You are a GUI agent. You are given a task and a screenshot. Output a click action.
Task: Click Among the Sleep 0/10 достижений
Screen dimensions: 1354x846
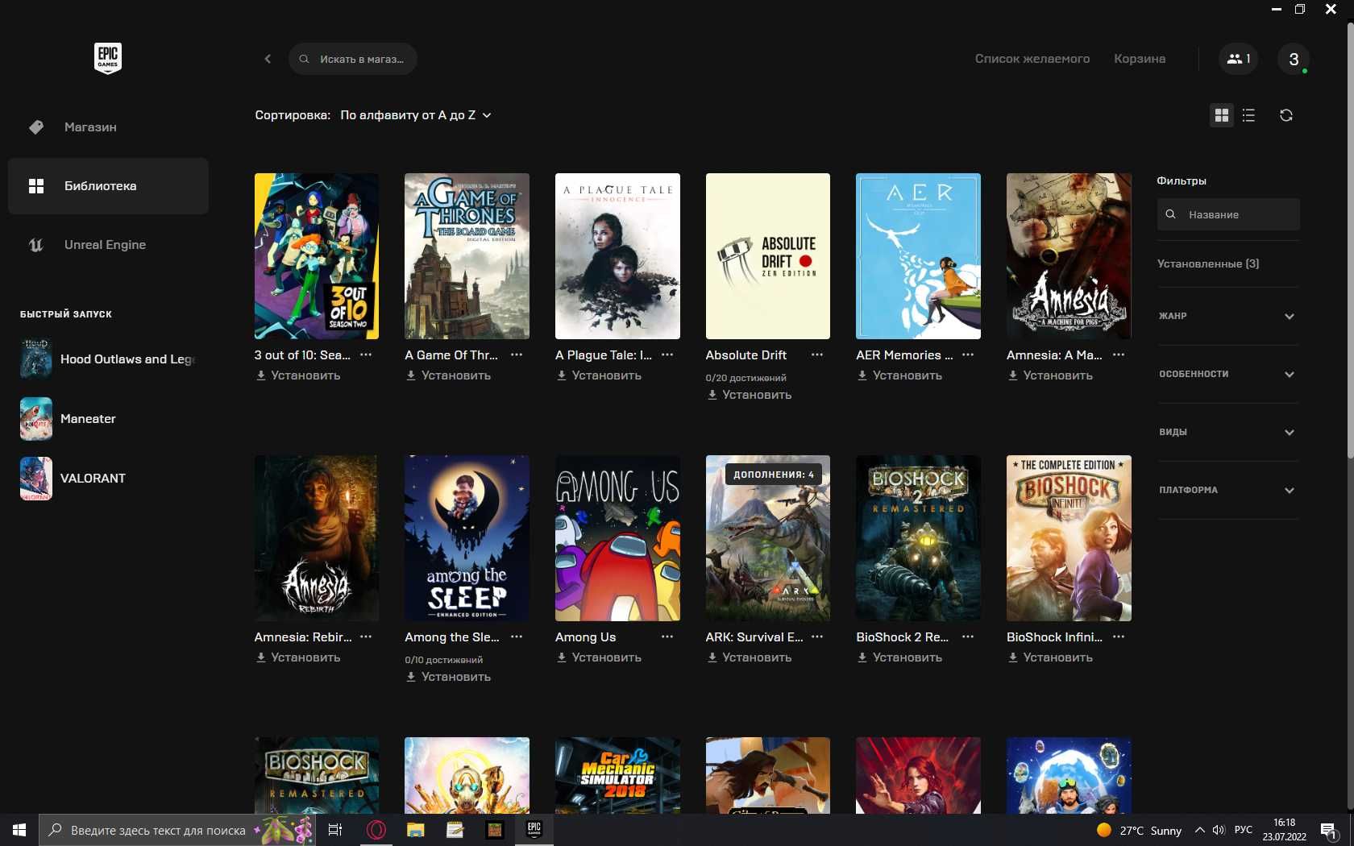click(x=444, y=660)
